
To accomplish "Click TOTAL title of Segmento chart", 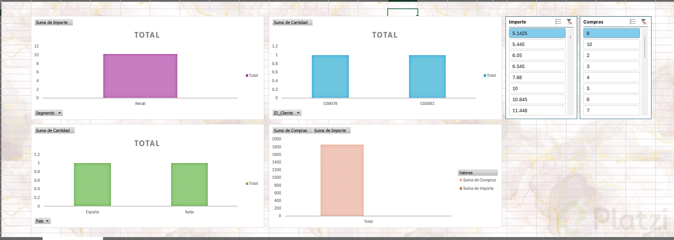I will coord(147,35).
